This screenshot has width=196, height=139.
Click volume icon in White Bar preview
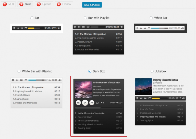[182, 28]
